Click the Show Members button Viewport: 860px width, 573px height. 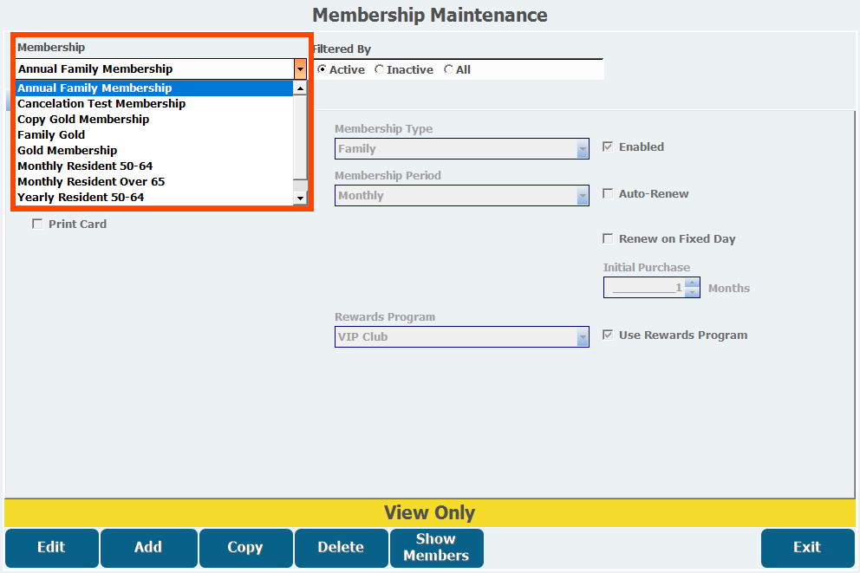[437, 548]
